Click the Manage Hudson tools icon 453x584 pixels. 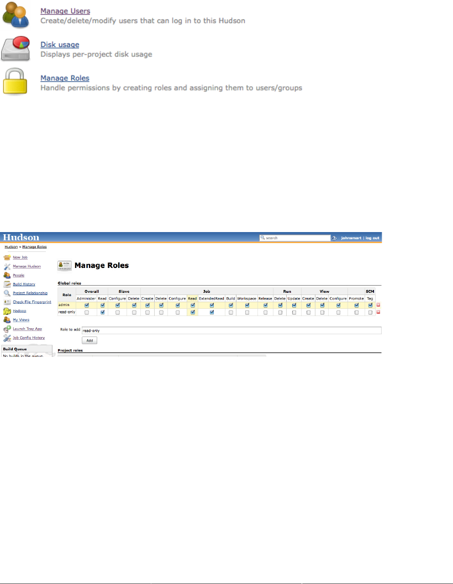pyautogui.click(x=7, y=266)
